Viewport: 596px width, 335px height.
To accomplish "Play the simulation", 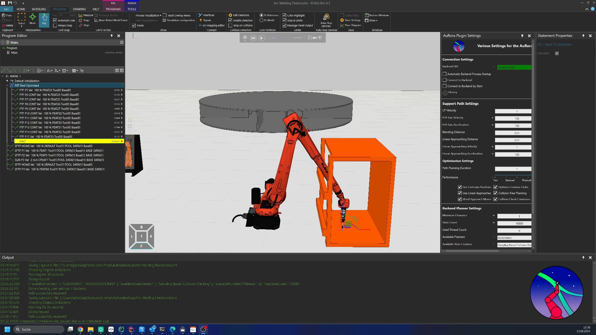I will [262, 38].
